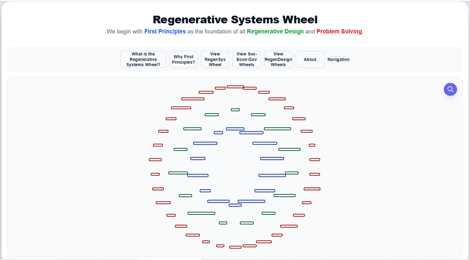
Task: Select the topmost blue inner-ring node
Action: tap(235, 129)
